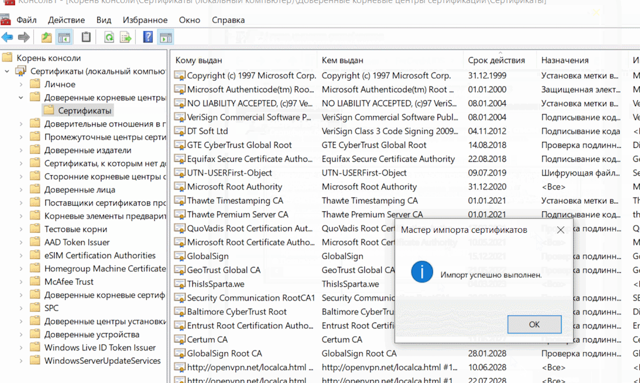Viewport: 640px width, 383px height.
Task: Click certificate icon of DT Soft Ltd
Action: 180,131
